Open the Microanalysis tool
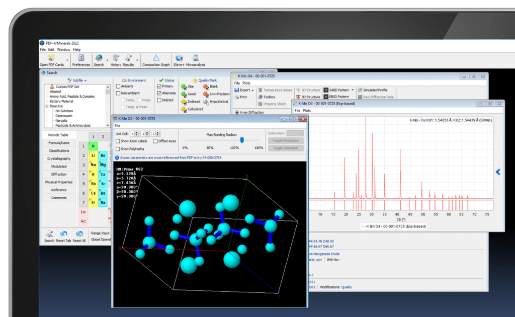 click(x=196, y=60)
